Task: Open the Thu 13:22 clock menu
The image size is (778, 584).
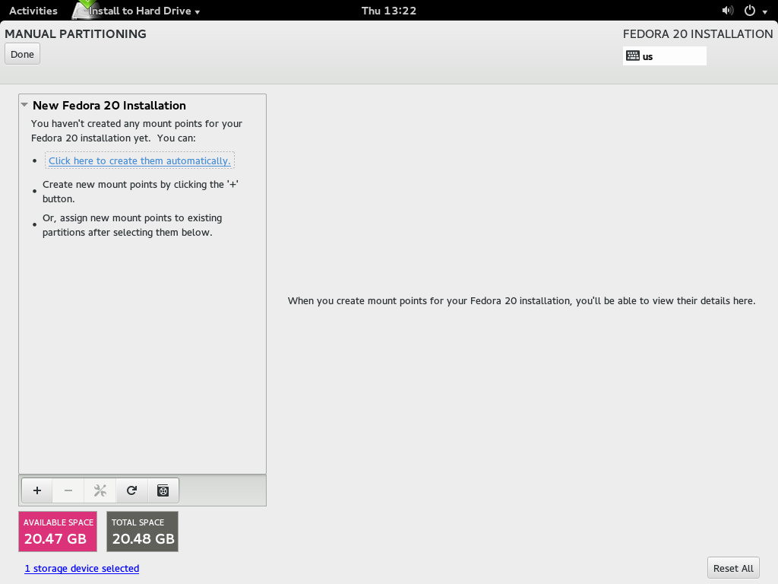Action: tap(388, 11)
